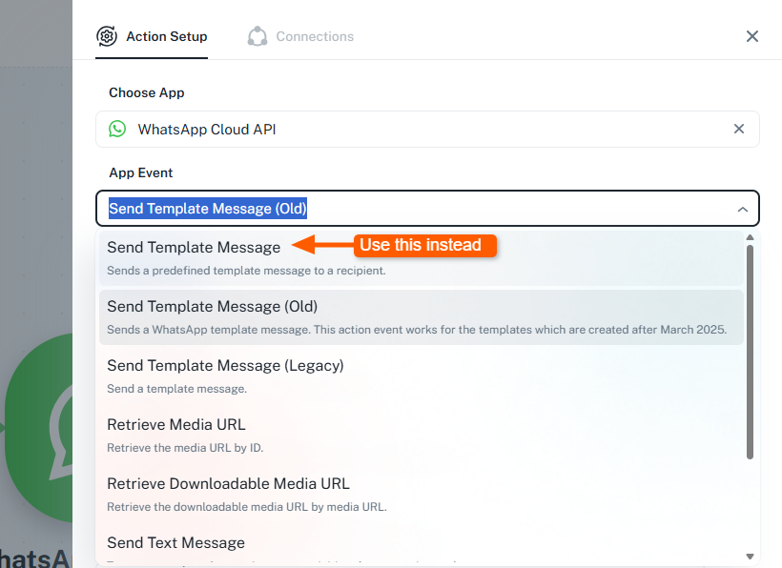782x568 pixels.
Task: Click the description mentioning March 2025
Action: pyautogui.click(x=417, y=330)
